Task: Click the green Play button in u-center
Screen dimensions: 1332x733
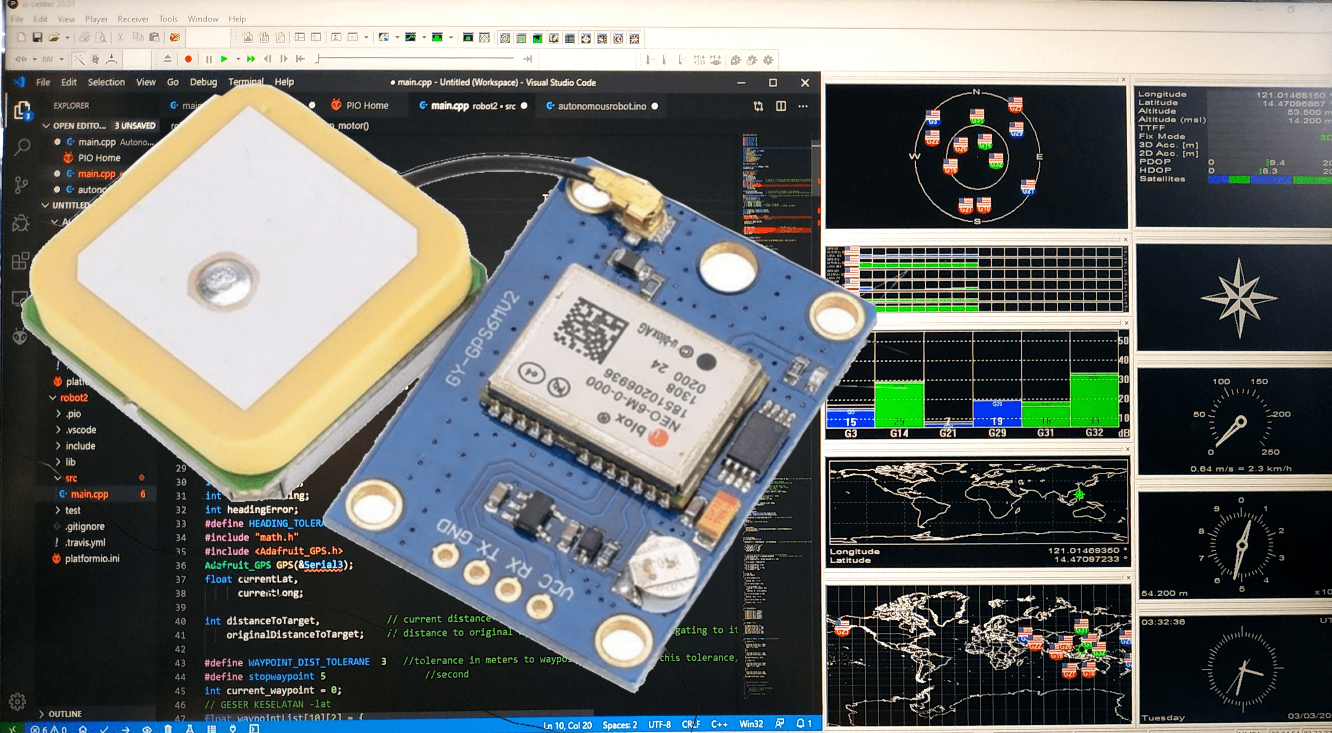Action: 224,59
